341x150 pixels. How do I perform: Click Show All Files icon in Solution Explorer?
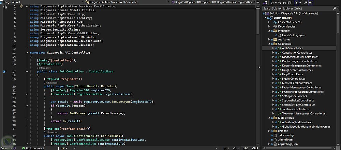[x=290, y=3]
